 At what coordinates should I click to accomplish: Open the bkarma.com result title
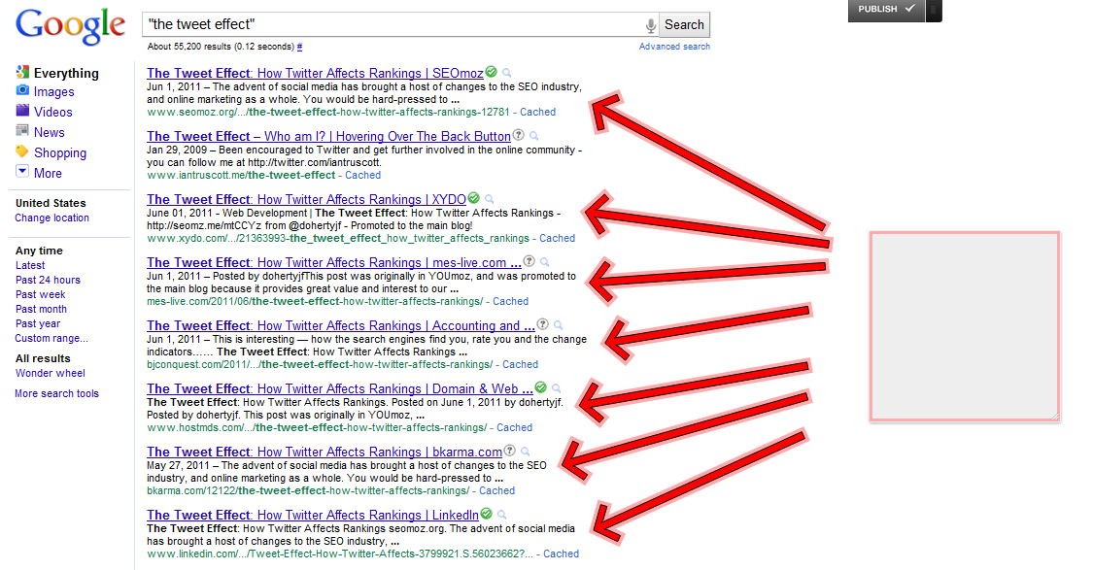[x=324, y=452]
